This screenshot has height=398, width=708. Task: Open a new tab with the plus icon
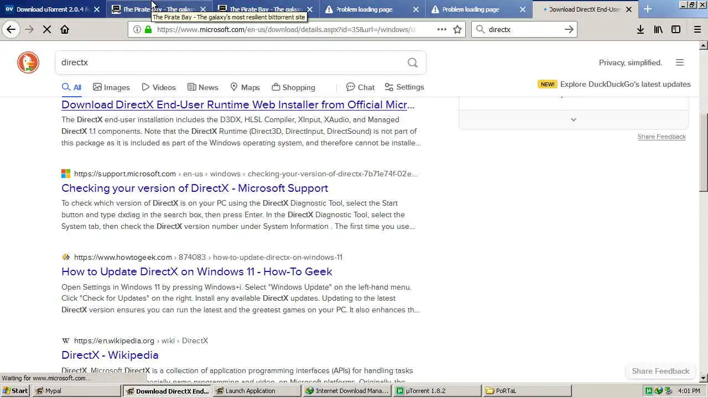point(648,9)
